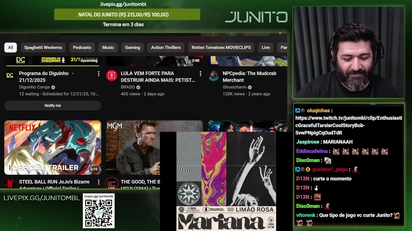412x231 pixels.
Task: Open Diguinho Coruja channel avatar
Action: tap(10, 75)
